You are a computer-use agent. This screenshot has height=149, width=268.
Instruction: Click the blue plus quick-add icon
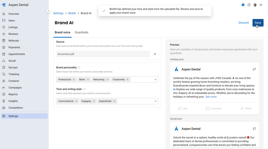coord(243,5)
